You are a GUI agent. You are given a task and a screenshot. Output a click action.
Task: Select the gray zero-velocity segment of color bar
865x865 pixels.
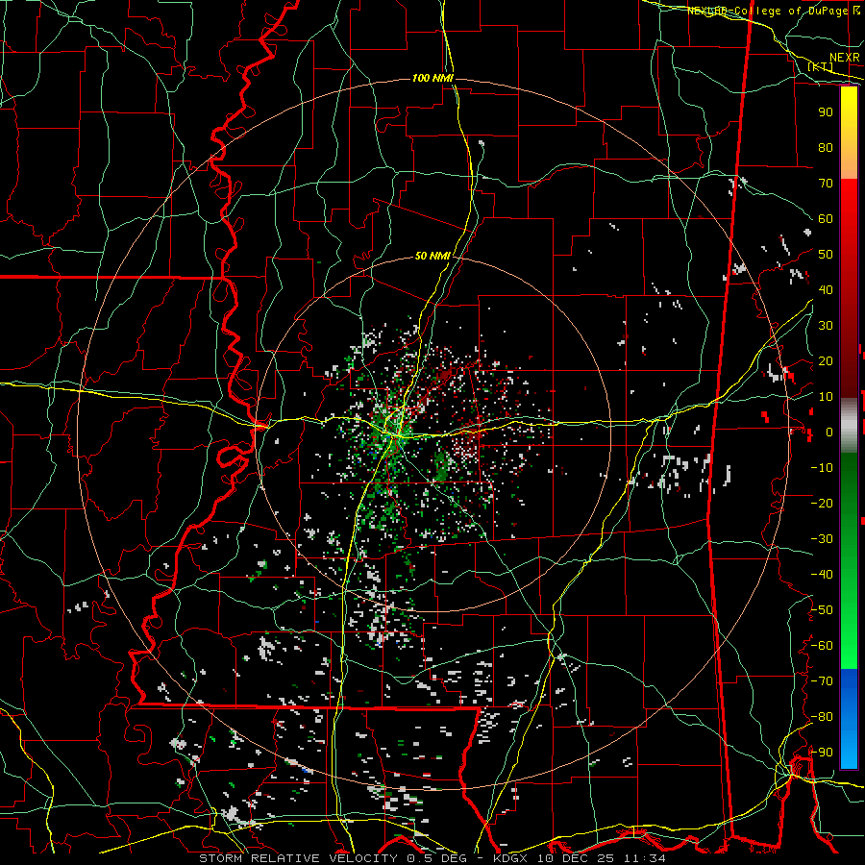tap(849, 425)
